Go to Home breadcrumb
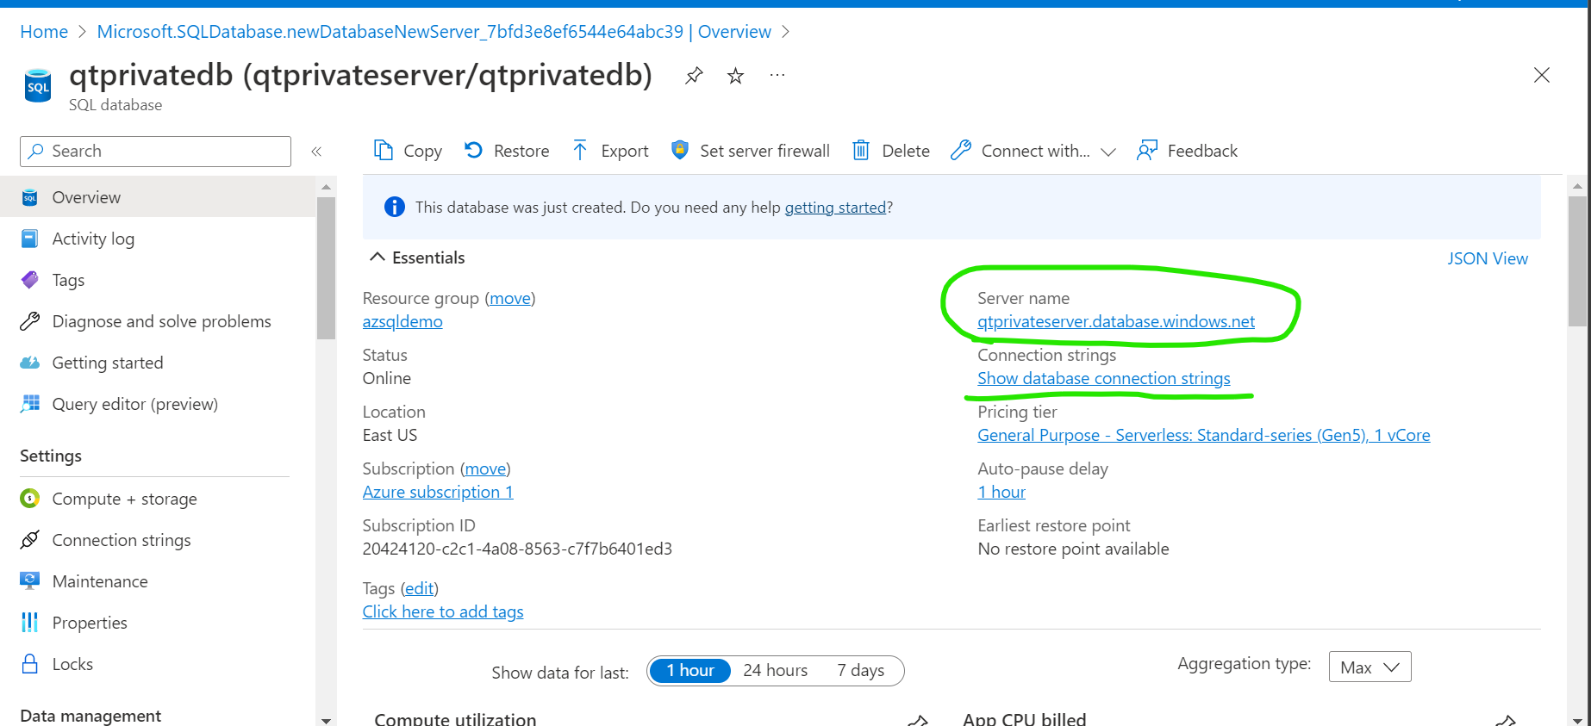The width and height of the screenshot is (1591, 726). coord(44,32)
